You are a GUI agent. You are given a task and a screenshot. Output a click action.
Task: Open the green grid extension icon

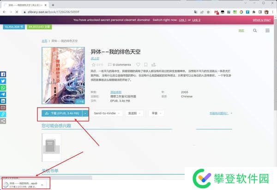[x=235, y=12]
